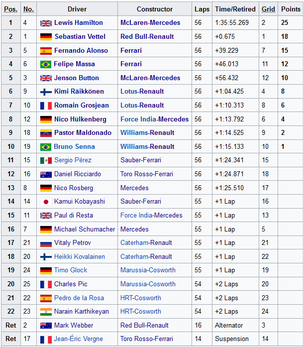Click the Grid column header
The height and width of the screenshot is (347, 304).
(x=268, y=9)
